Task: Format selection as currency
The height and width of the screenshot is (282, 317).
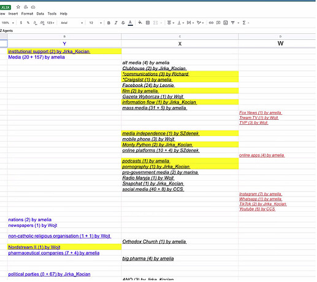Action: [21, 23]
